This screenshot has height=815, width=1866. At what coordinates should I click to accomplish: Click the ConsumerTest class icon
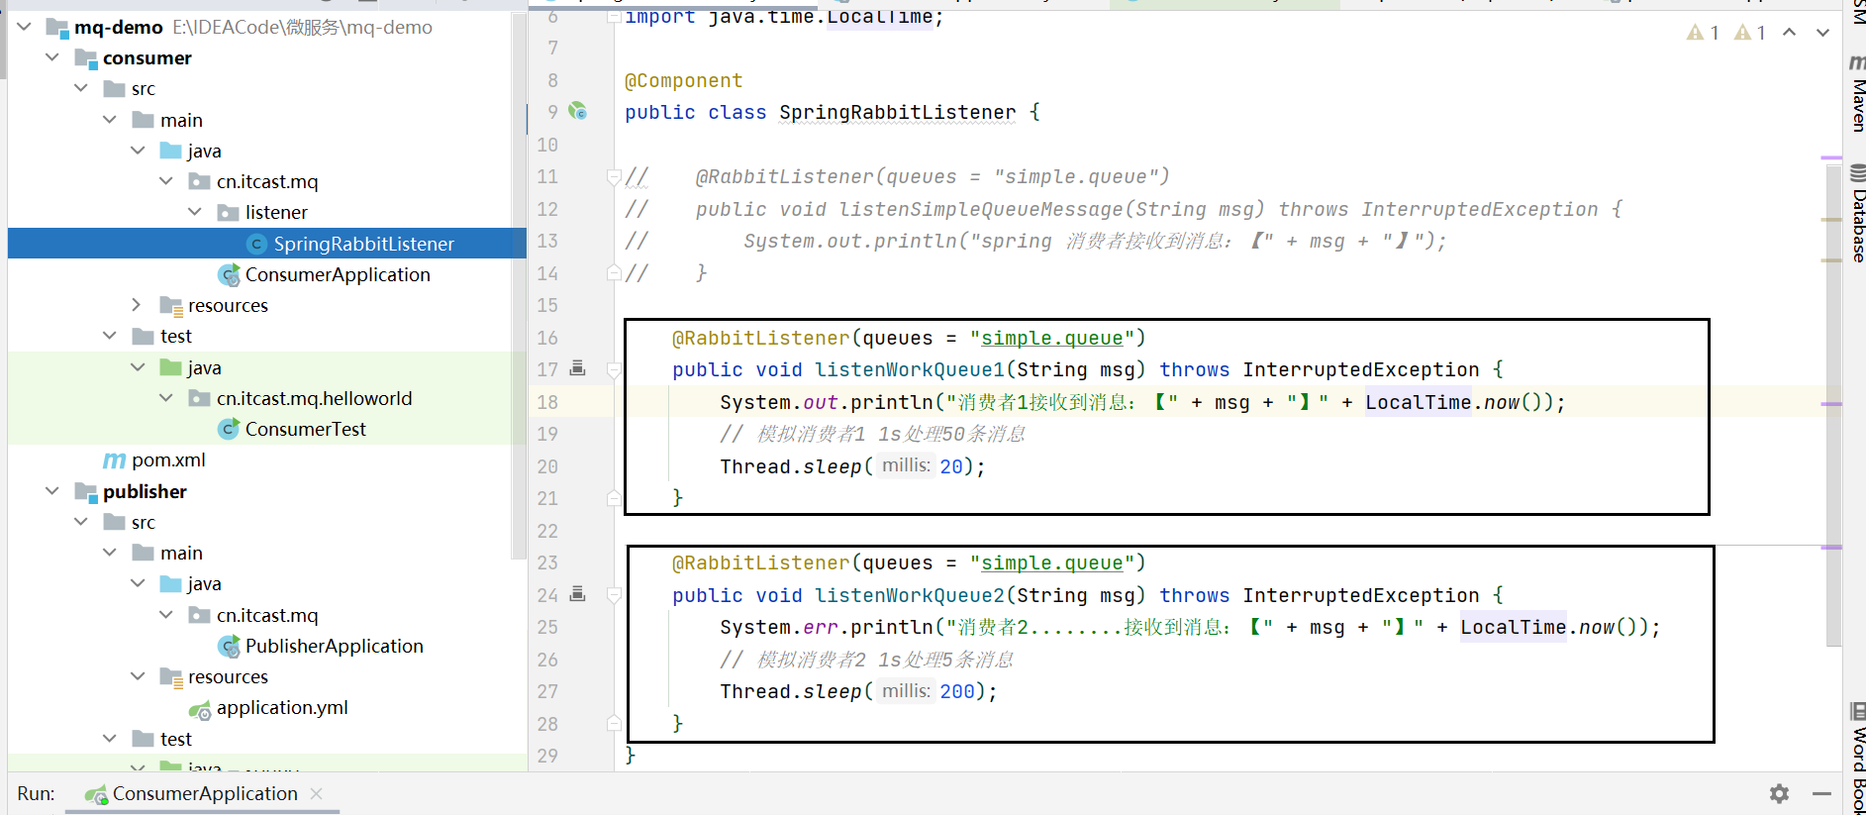pos(229,429)
